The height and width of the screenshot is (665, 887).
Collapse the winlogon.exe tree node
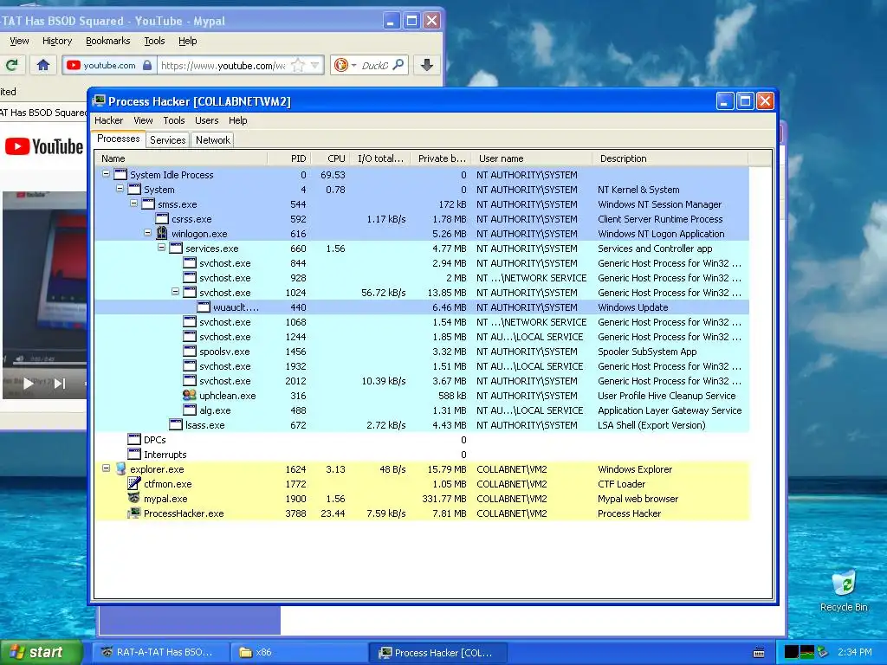coord(147,233)
